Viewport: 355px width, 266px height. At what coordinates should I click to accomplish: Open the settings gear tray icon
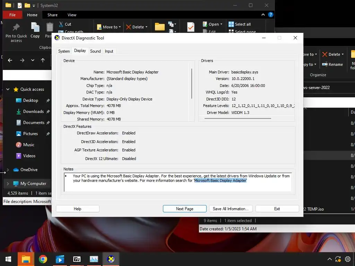coord(348,259)
